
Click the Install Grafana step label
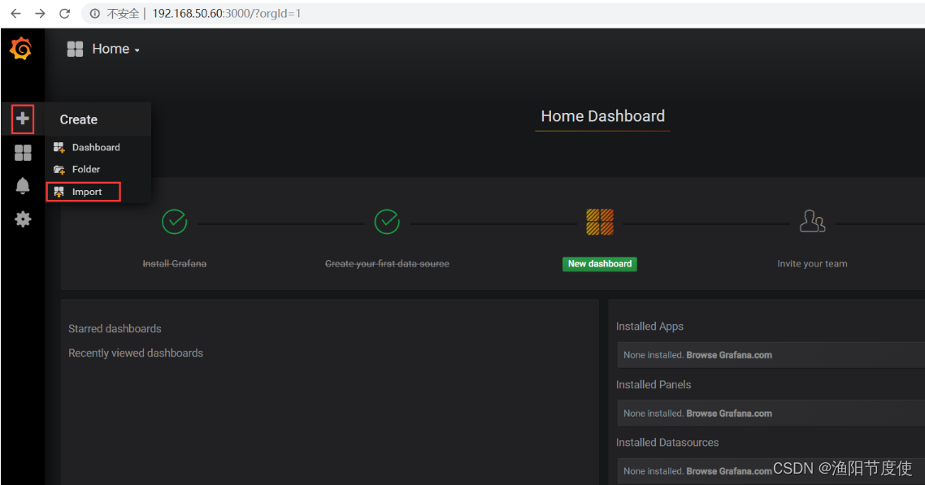175,263
